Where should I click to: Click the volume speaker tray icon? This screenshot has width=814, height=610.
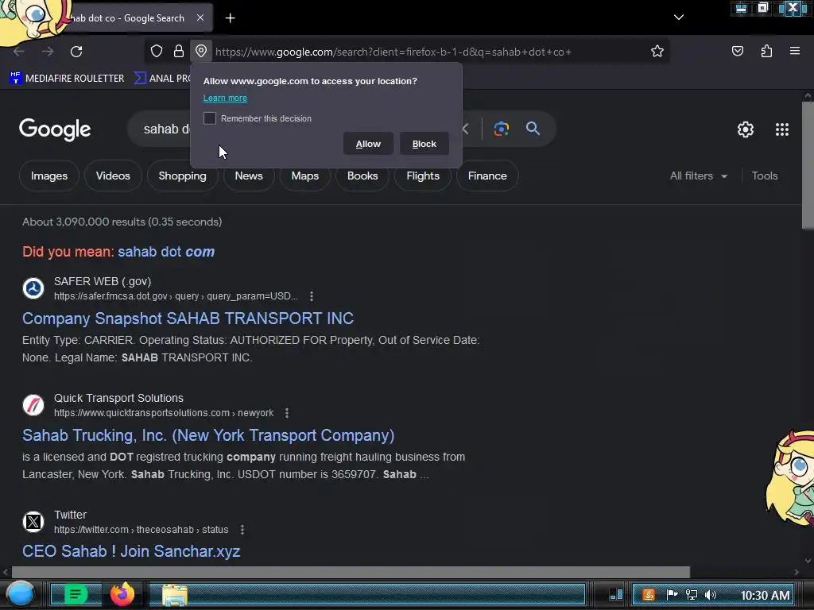click(711, 595)
